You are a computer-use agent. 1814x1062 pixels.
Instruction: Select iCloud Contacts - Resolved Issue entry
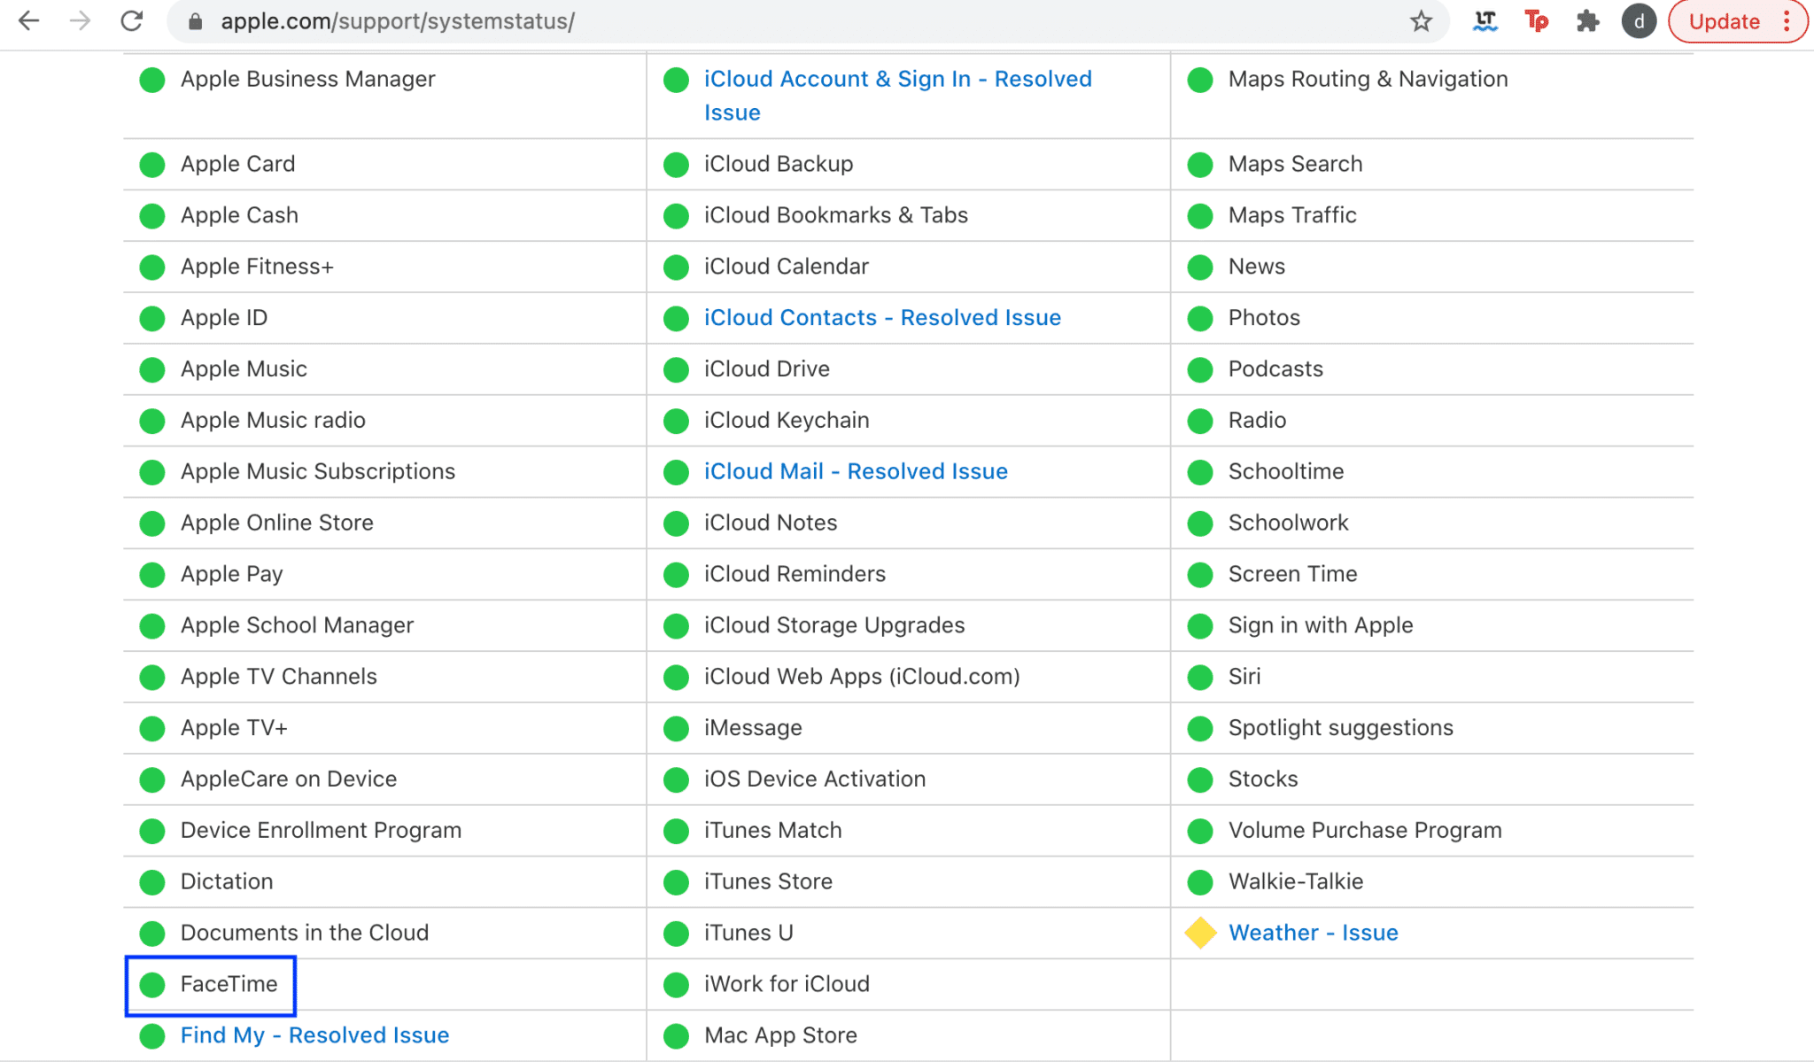tap(882, 317)
